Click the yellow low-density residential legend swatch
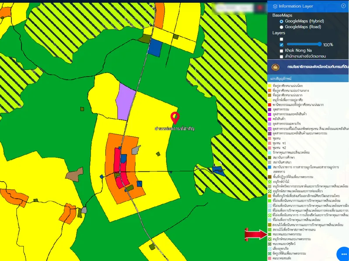349x261 pixels. coord(270,85)
